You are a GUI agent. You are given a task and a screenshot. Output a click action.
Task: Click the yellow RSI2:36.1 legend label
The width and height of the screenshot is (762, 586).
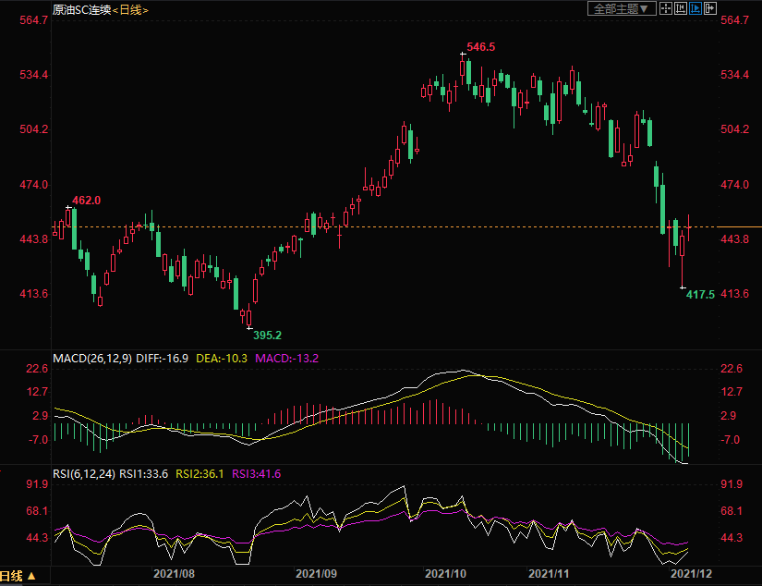point(199,473)
